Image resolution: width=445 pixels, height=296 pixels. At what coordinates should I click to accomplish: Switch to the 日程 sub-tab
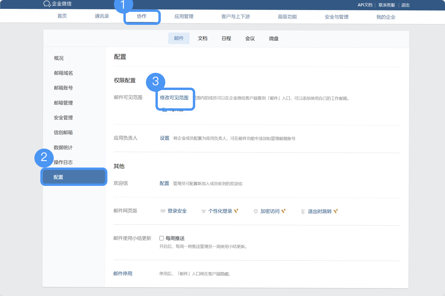[x=226, y=38]
